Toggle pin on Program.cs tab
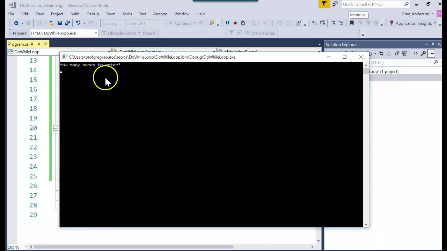This screenshot has width=447, height=251. coord(38,44)
